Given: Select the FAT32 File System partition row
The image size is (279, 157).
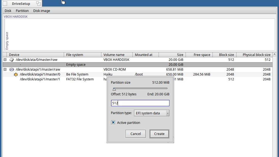Looking at the screenshot, I should 54,79.
